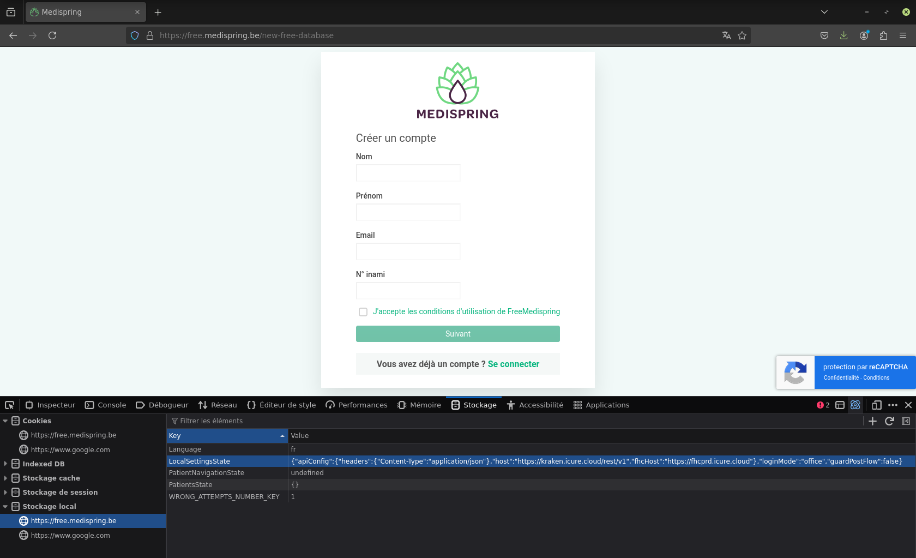Close the Medispring tab
This screenshot has height=558, width=916.
137,12
